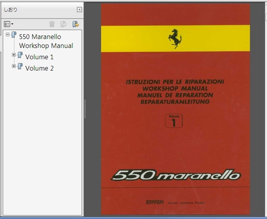Click the MANUEL DE REPARATION text

pos(175,95)
